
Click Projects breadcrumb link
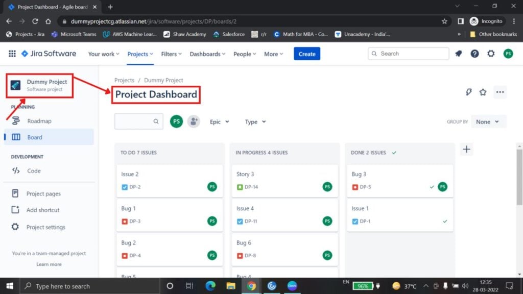pyautogui.click(x=124, y=80)
